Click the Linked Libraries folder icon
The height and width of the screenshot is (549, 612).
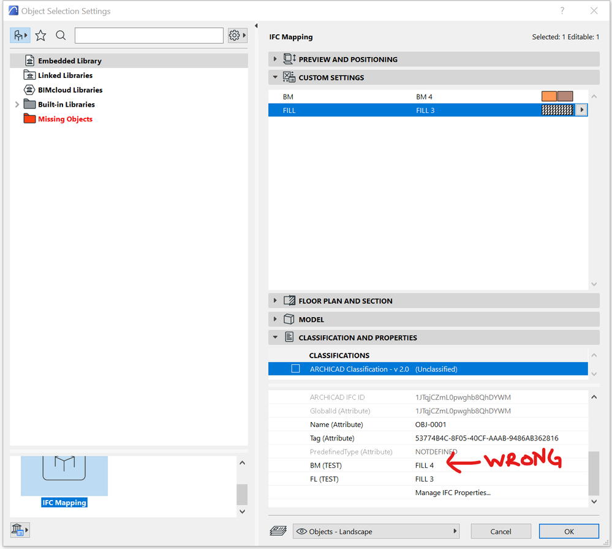(x=29, y=75)
